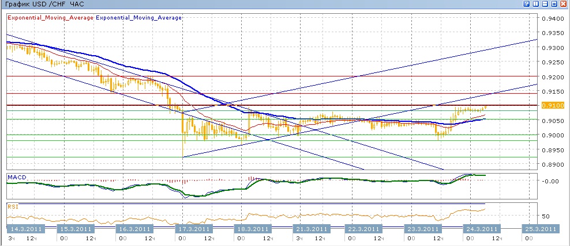Viewport: 570px width, 246px height.
Task: Click the highlighted 0.9100 current price tag
Action: coord(553,105)
